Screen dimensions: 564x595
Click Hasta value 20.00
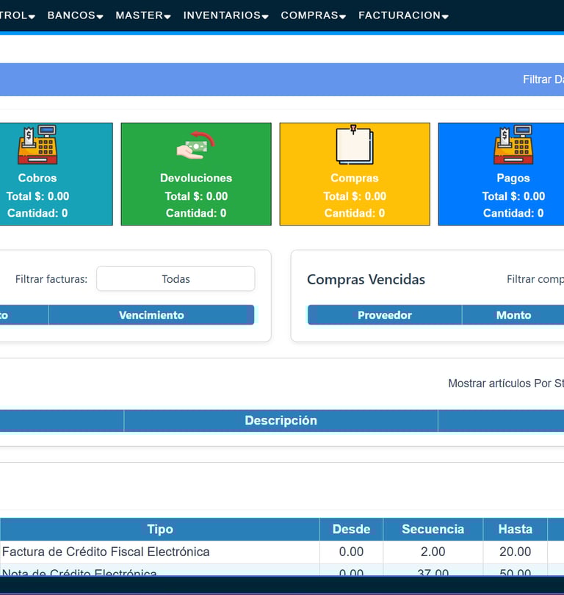[515, 552]
